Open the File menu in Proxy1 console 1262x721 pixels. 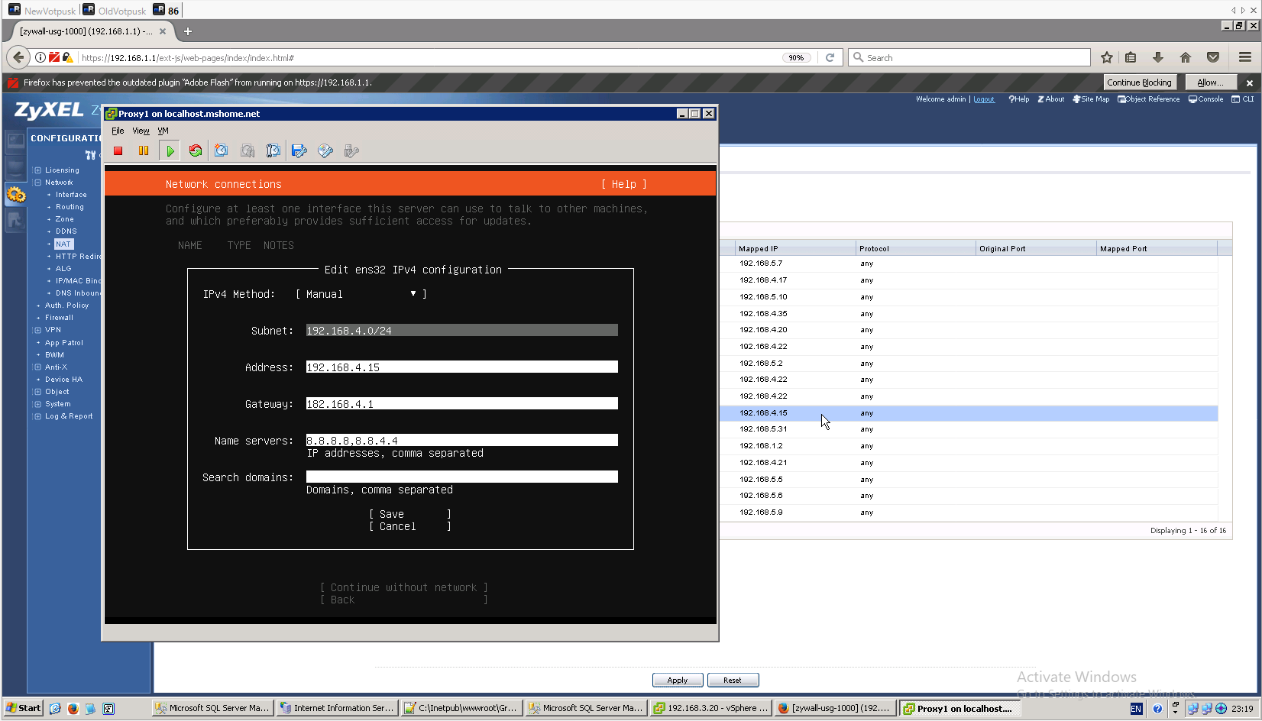click(118, 131)
